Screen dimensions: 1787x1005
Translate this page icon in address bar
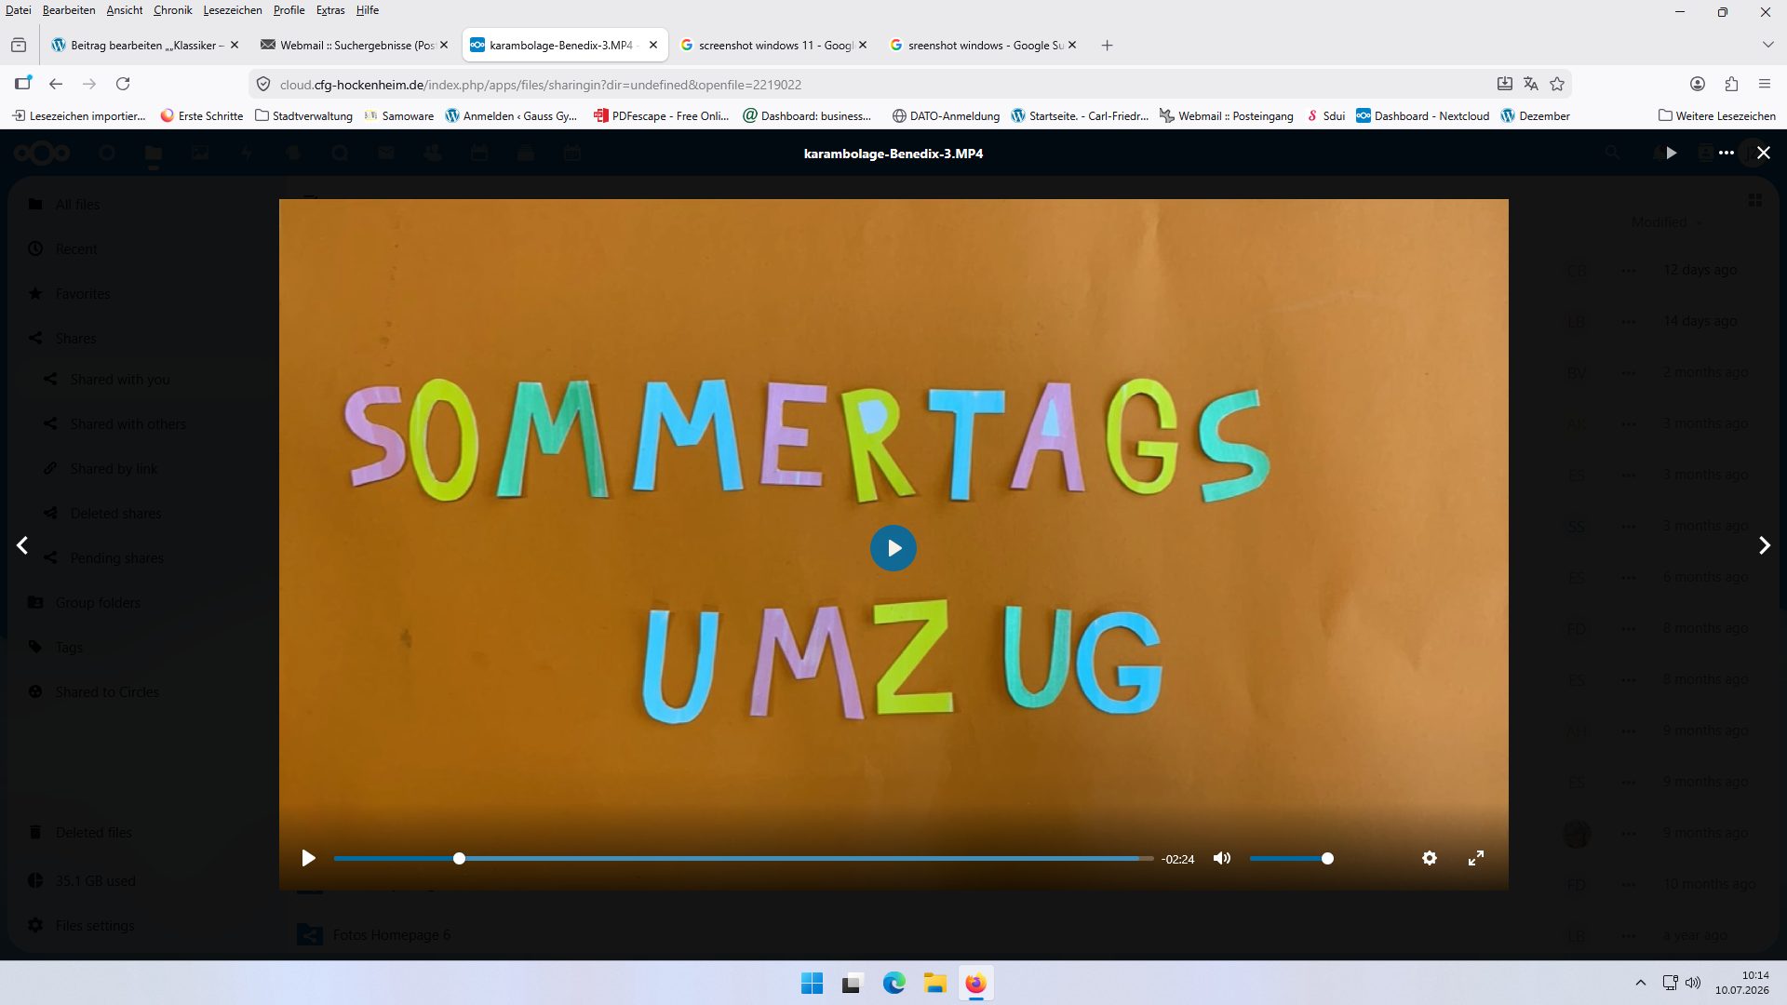(x=1531, y=84)
